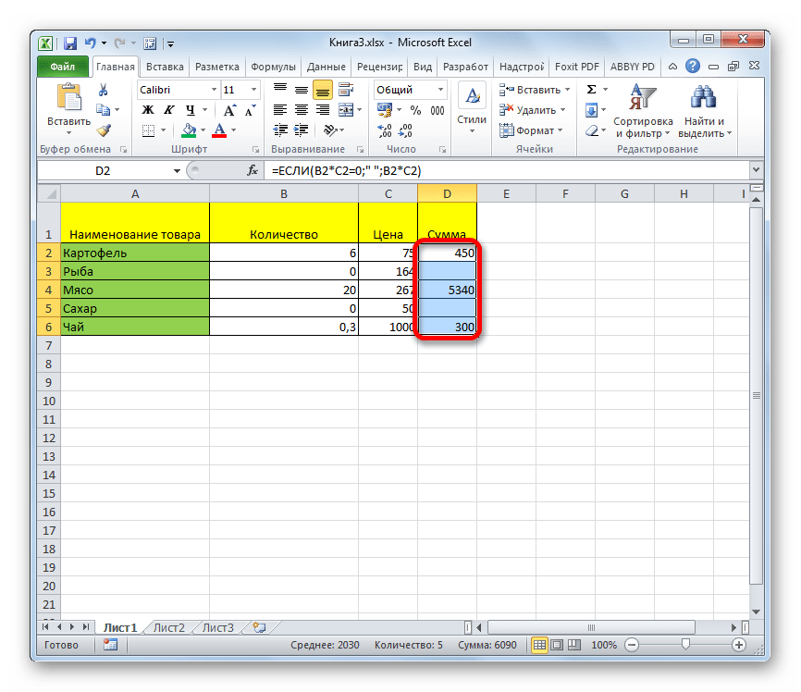This screenshot has width=801, height=692.
Task: Toggle middle vertical alignment
Action: click(302, 90)
